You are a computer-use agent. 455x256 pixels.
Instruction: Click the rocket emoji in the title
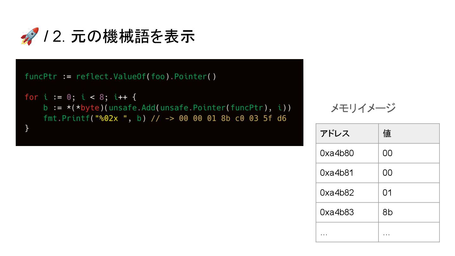pyautogui.click(x=30, y=36)
